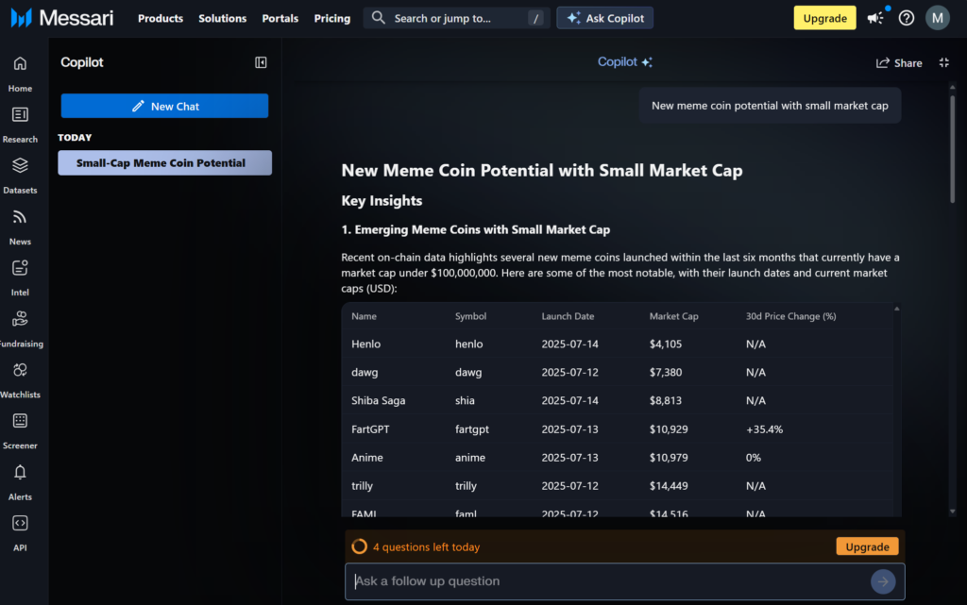Click the +35.4% price change value
Image resolution: width=967 pixels, height=605 pixels.
764,429
